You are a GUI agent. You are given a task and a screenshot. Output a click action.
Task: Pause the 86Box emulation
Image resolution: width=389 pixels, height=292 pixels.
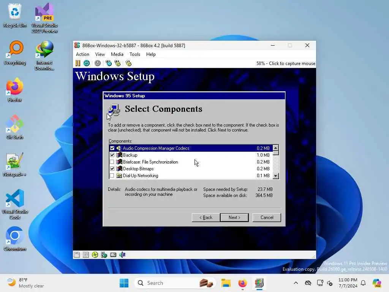pos(78,63)
